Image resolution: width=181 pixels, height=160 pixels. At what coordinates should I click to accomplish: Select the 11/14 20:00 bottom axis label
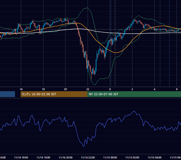(x=65, y=157)
